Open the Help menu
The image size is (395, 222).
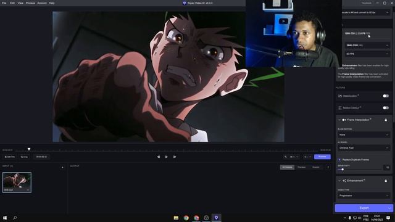point(52,3)
